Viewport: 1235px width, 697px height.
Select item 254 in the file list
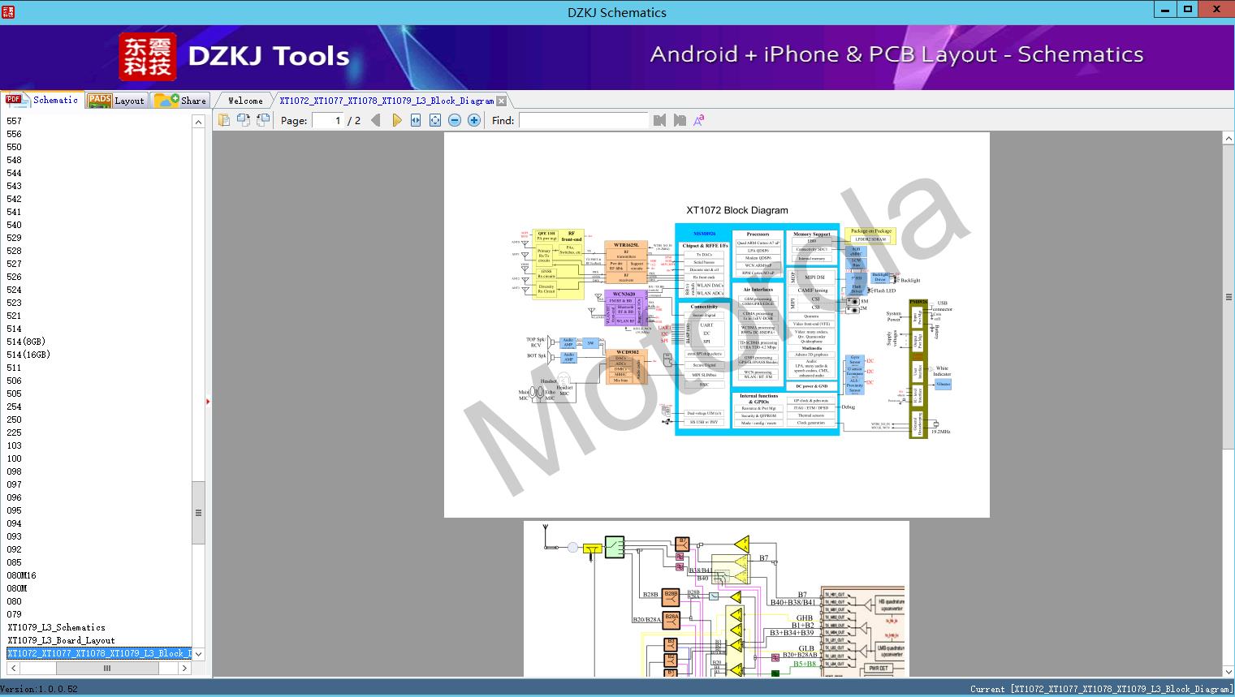pyautogui.click(x=15, y=407)
